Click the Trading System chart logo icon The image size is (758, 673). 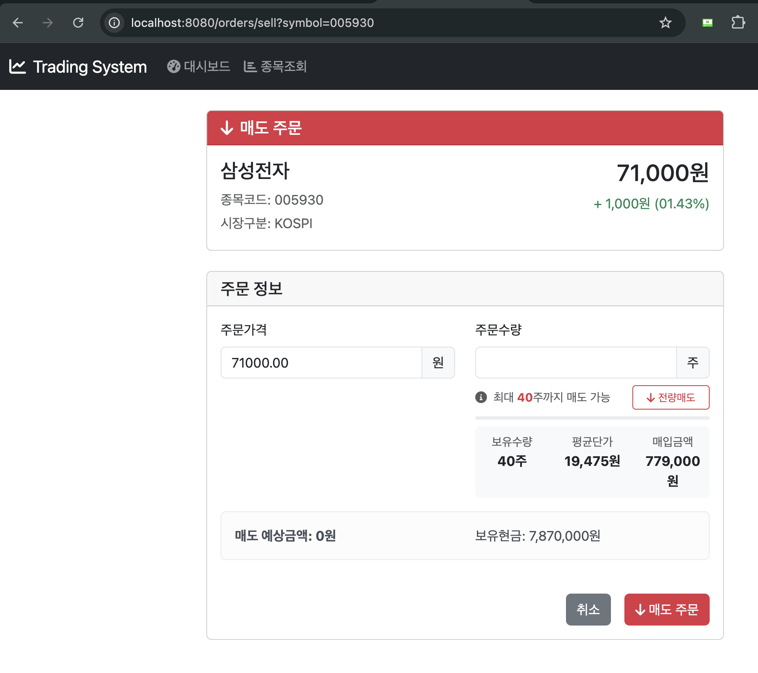click(18, 66)
